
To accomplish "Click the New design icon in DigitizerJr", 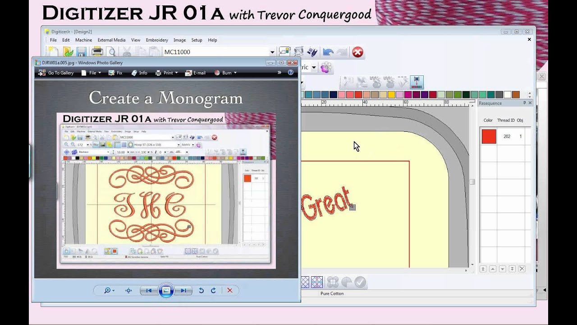I will tap(53, 52).
